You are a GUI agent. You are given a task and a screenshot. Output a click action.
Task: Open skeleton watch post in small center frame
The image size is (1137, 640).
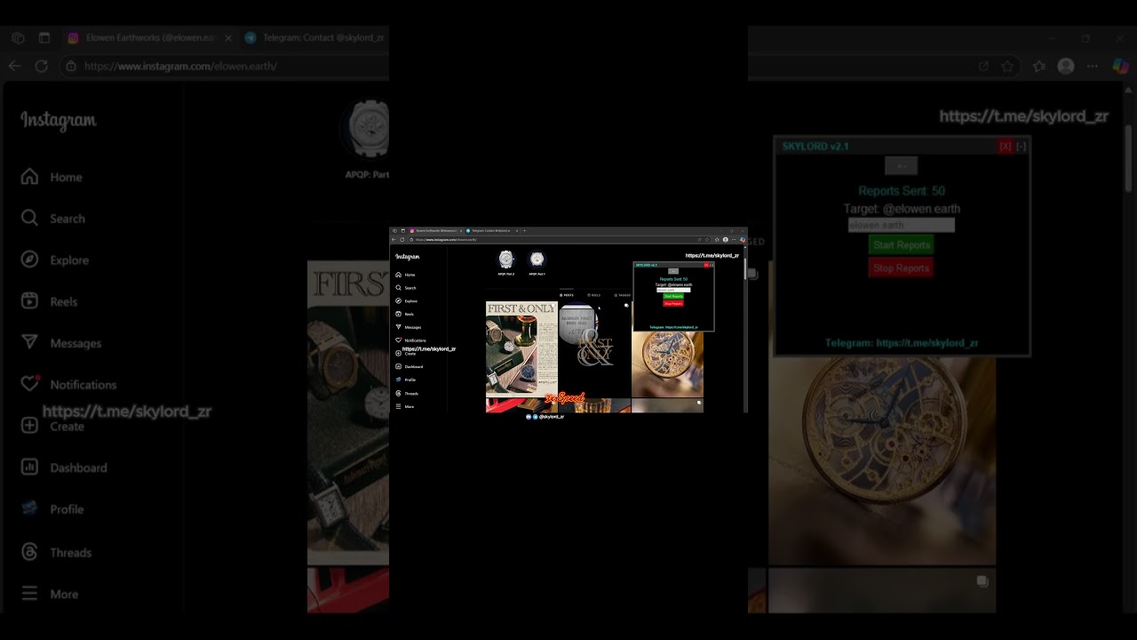click(x=667, y=364)
